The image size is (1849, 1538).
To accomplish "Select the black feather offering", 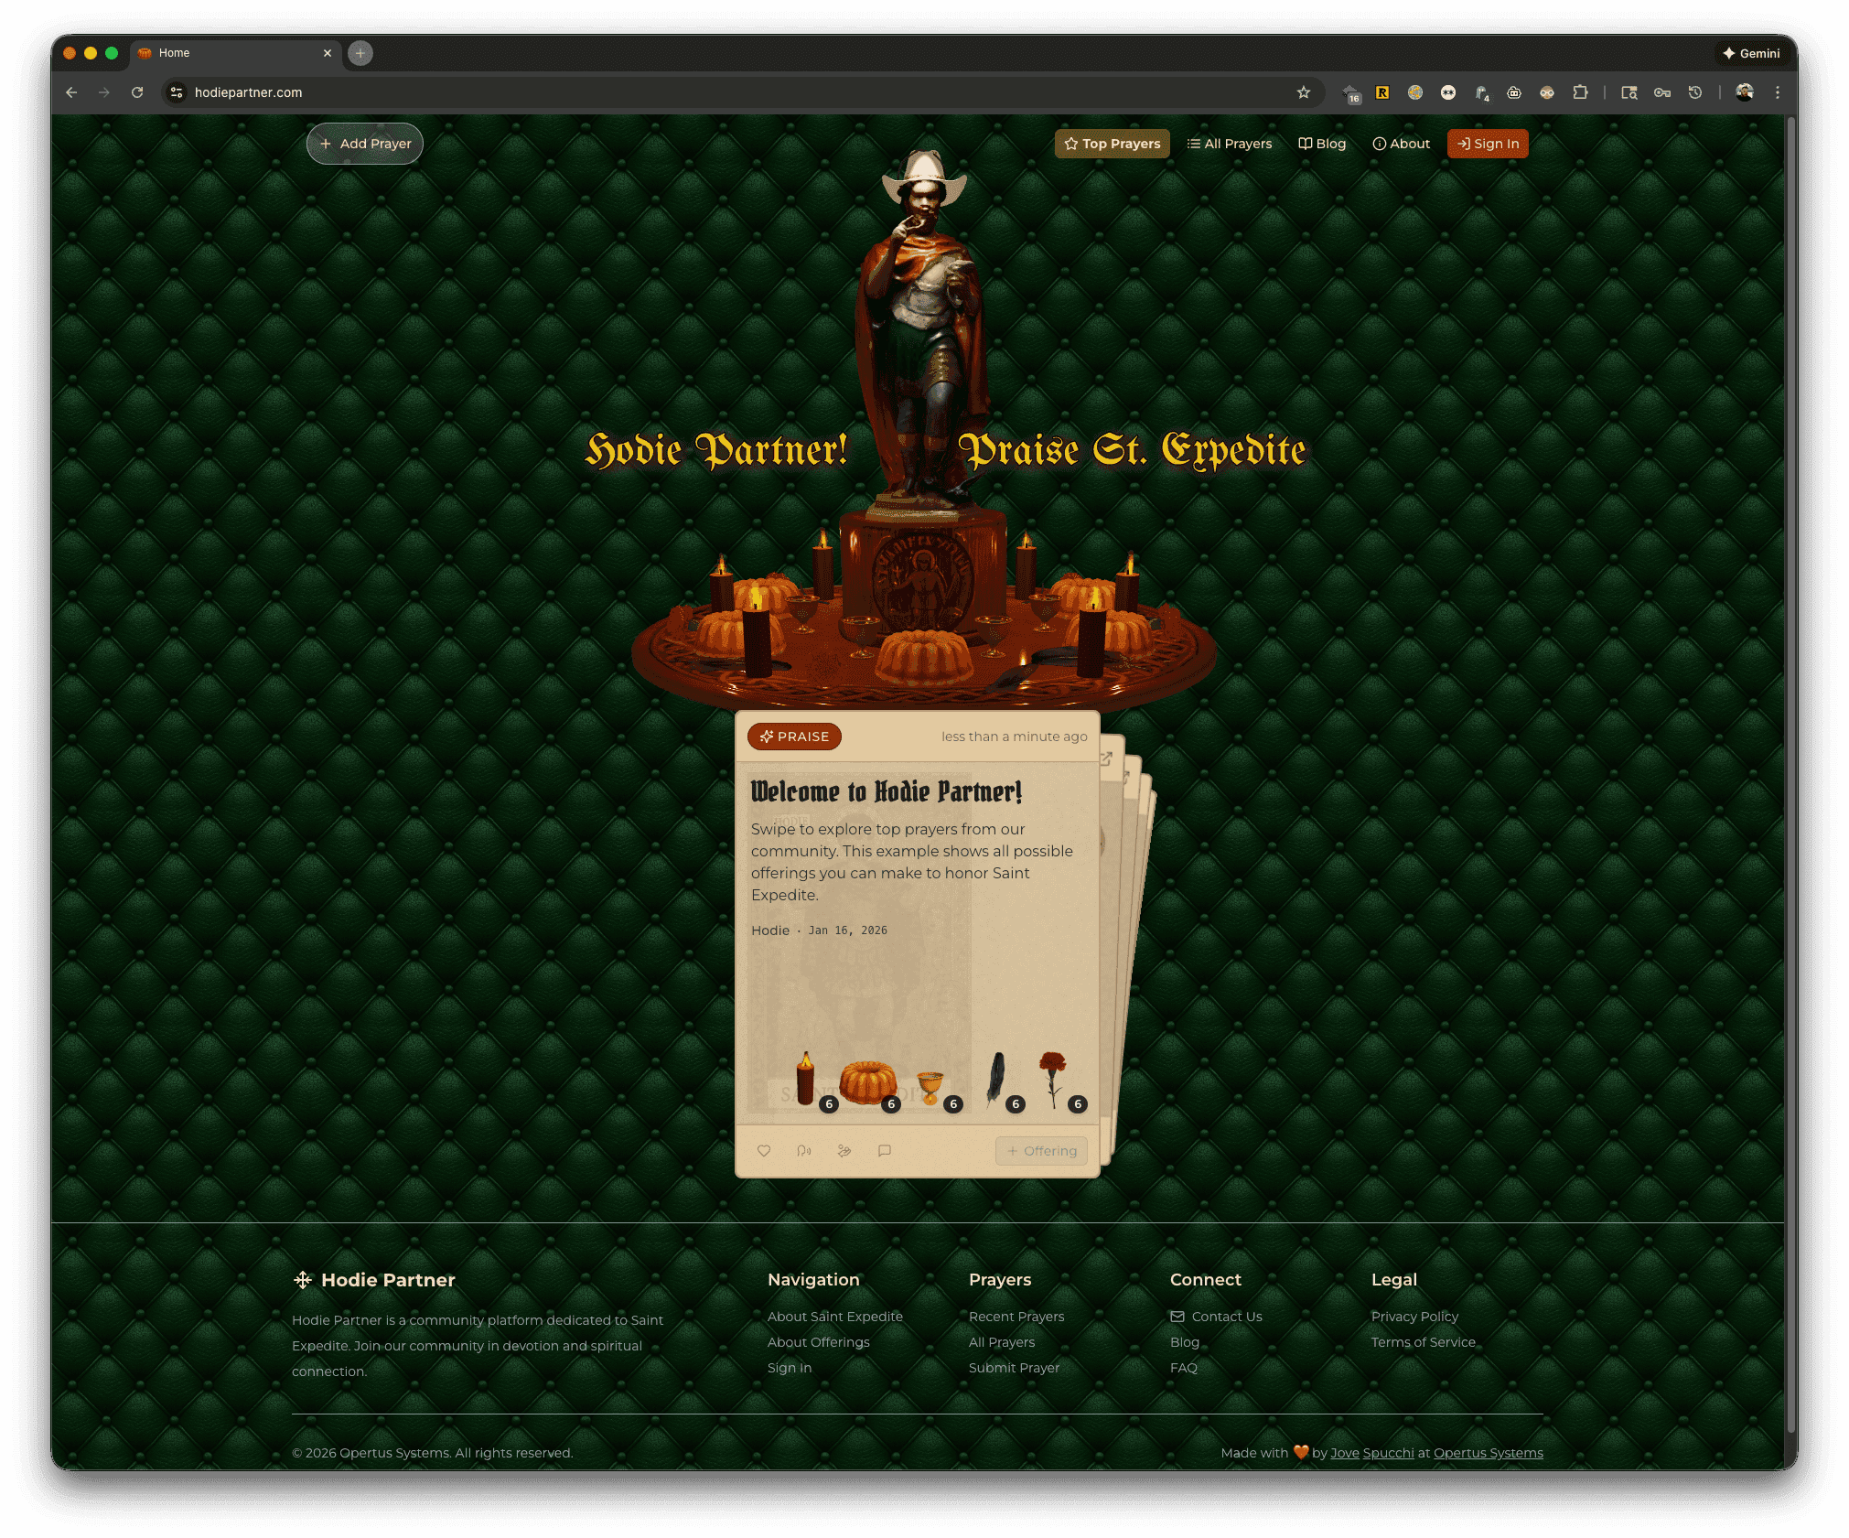I will [x=995, y=1080].
